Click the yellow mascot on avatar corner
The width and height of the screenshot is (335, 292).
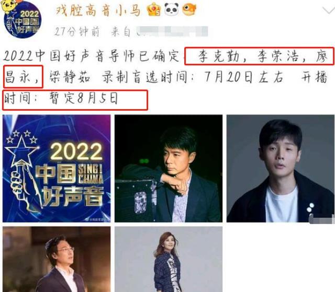8,5
